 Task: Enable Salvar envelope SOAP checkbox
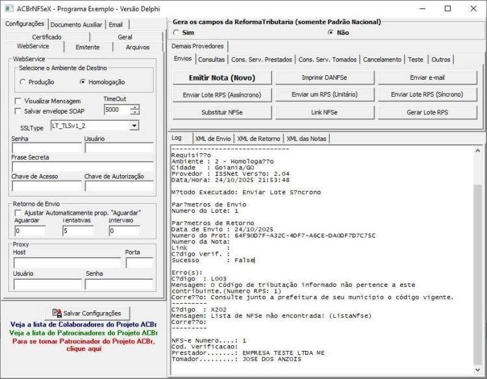click(18, 111)
